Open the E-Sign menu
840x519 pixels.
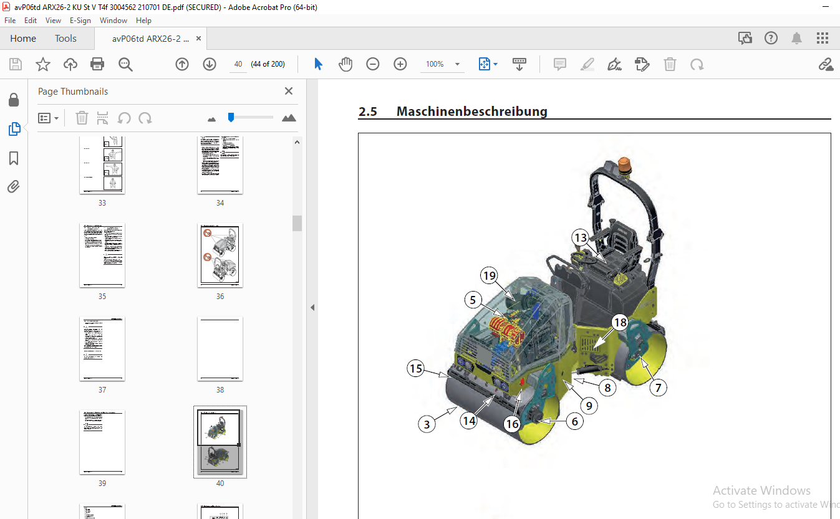point(80,21)
